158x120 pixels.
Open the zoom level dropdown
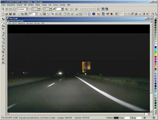point(36,14)
